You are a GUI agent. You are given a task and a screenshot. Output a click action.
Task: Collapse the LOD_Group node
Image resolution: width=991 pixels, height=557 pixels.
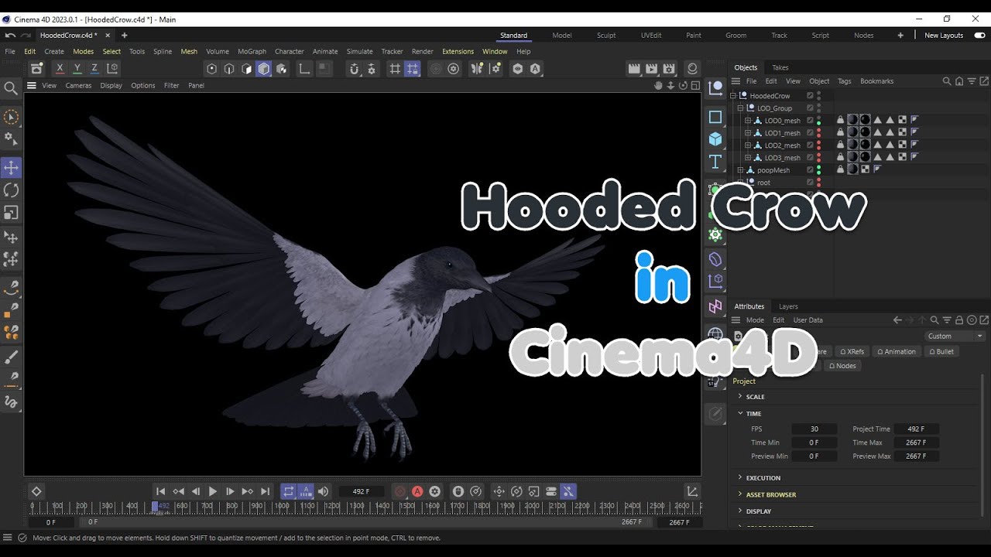tap(740, 108)
